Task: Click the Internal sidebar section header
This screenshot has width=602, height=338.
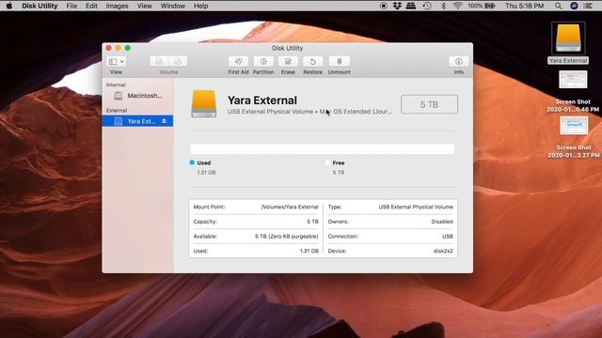Action: 116,84
